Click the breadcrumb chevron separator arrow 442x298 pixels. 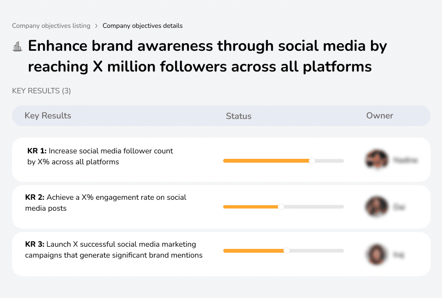tap(96, 26)
